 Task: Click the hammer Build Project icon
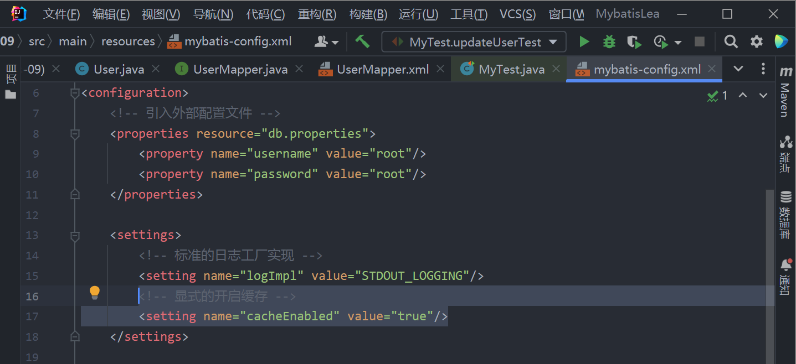coord(362,41)
